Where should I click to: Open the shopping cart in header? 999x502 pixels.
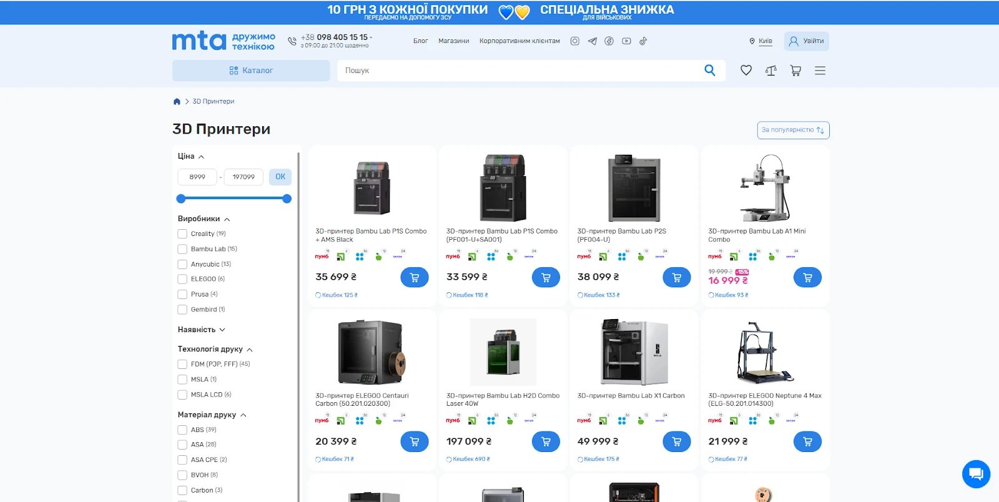[795, 71]
